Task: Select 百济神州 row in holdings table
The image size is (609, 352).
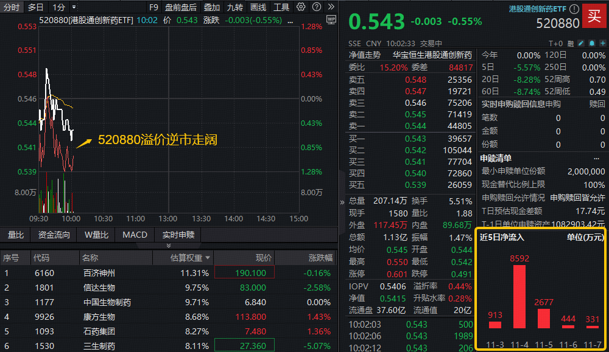Action: (x=99, y=273)
